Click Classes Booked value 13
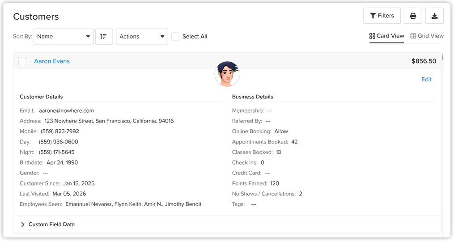This screenshot has height=241, width=454. pyautogui.click(x=278, y=152)
